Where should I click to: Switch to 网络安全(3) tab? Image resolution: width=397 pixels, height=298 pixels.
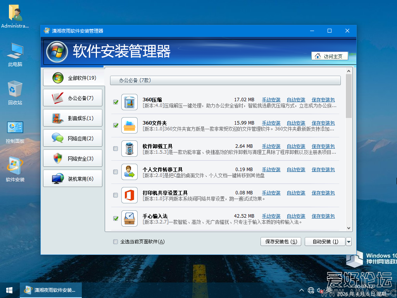[x=72, y=158]
